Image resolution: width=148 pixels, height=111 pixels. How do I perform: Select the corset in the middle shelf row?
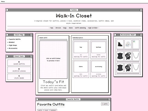point(120,56)
